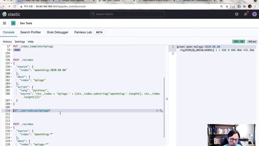
Task: Click the POST _reindex line 214
Action: click(23, 124)
